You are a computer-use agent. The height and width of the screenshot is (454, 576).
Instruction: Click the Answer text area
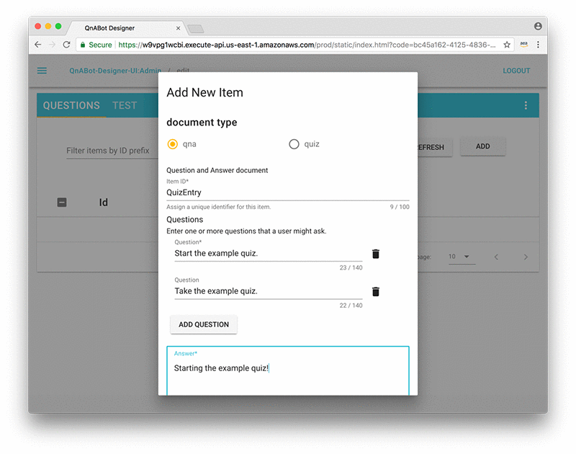click(287, 370)
